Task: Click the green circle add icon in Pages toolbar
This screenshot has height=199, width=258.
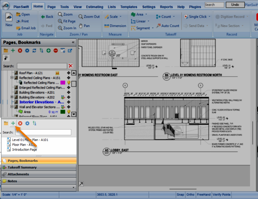Action: coord(49,51)
